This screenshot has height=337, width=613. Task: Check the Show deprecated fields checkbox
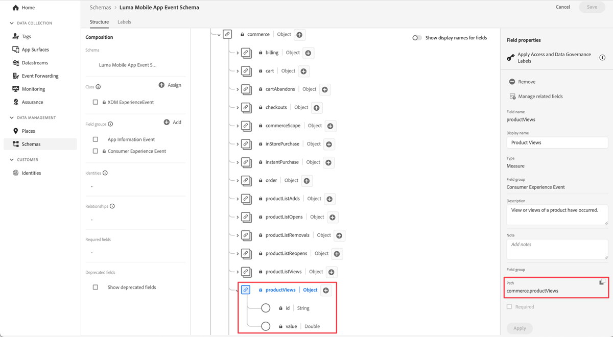95,287
